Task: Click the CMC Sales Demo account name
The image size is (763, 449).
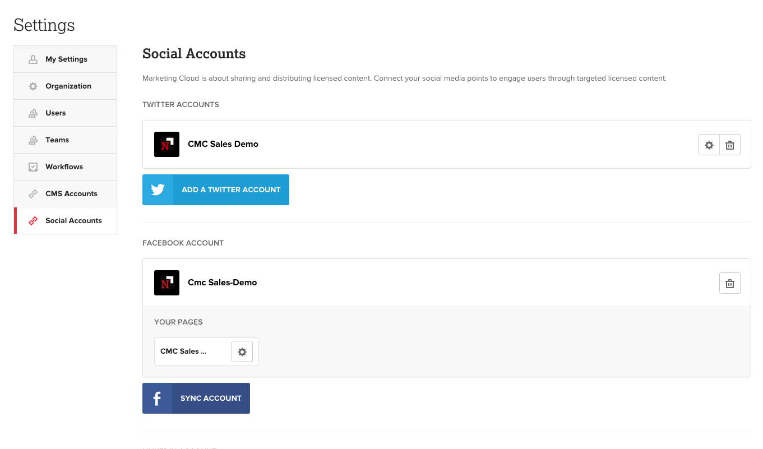Action: coord(223,144)
